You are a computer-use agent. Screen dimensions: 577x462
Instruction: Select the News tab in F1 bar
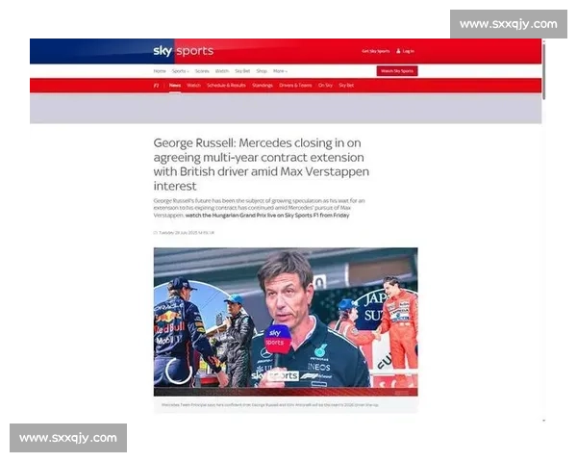pos(175,86)
